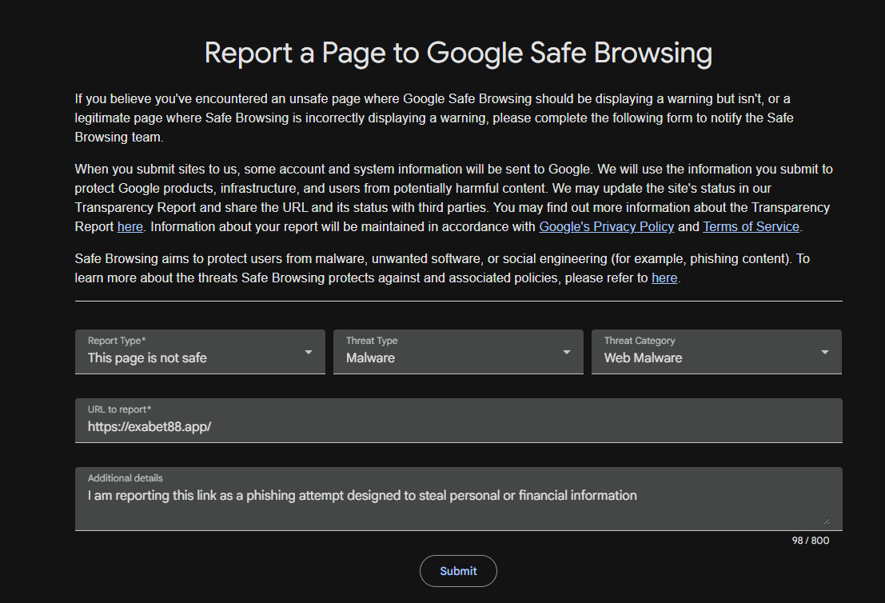Click the textarea resize handle corner

[827, 521]
